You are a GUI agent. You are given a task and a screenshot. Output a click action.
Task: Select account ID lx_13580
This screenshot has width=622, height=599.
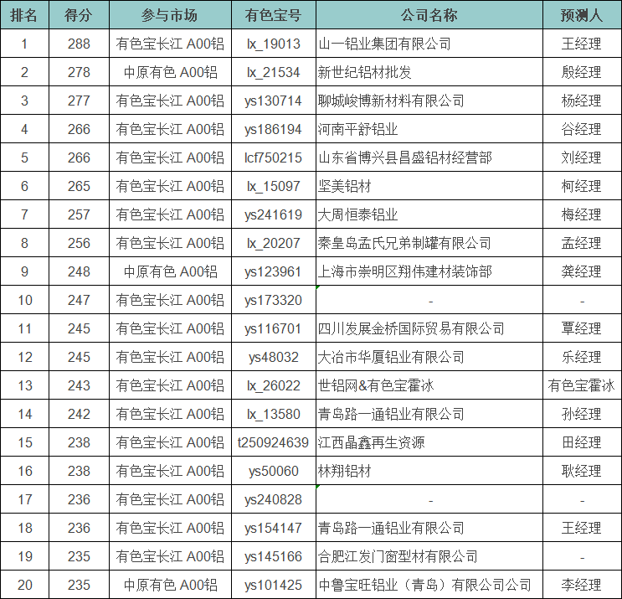(273, 415)
